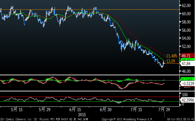
Task: Click the 58.00 price axis label
Action: point(186,22)
